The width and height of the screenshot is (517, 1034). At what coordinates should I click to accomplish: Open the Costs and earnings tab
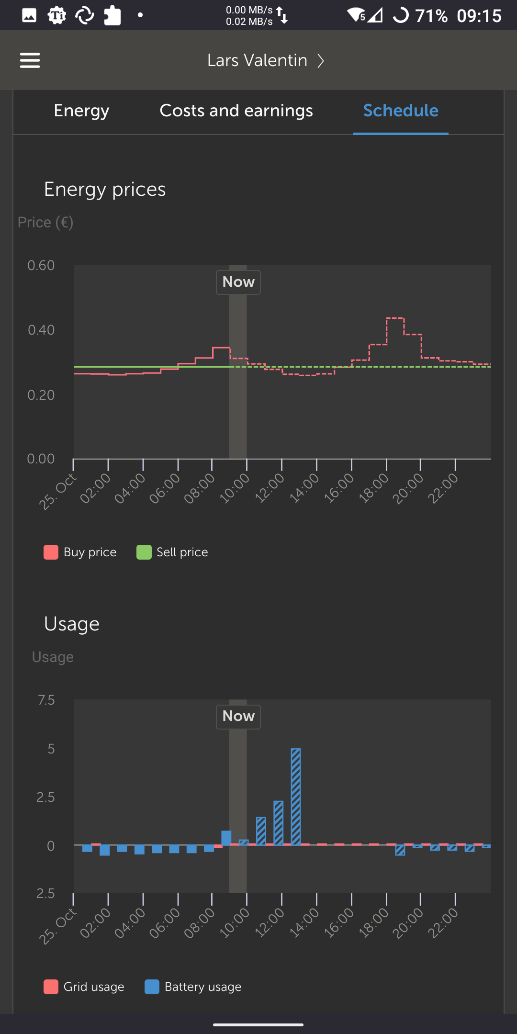[x=236, y=111]
